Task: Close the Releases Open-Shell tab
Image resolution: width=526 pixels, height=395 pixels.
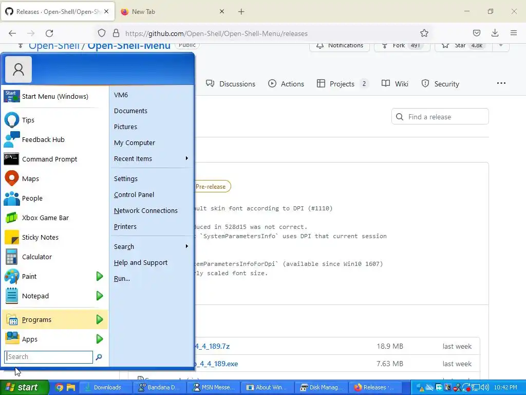Action: click(106, 11)
